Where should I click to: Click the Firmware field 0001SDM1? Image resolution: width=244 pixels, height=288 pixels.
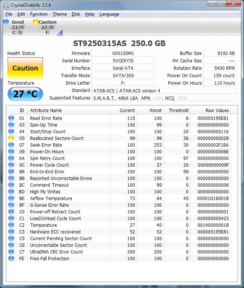pos(123,53)
